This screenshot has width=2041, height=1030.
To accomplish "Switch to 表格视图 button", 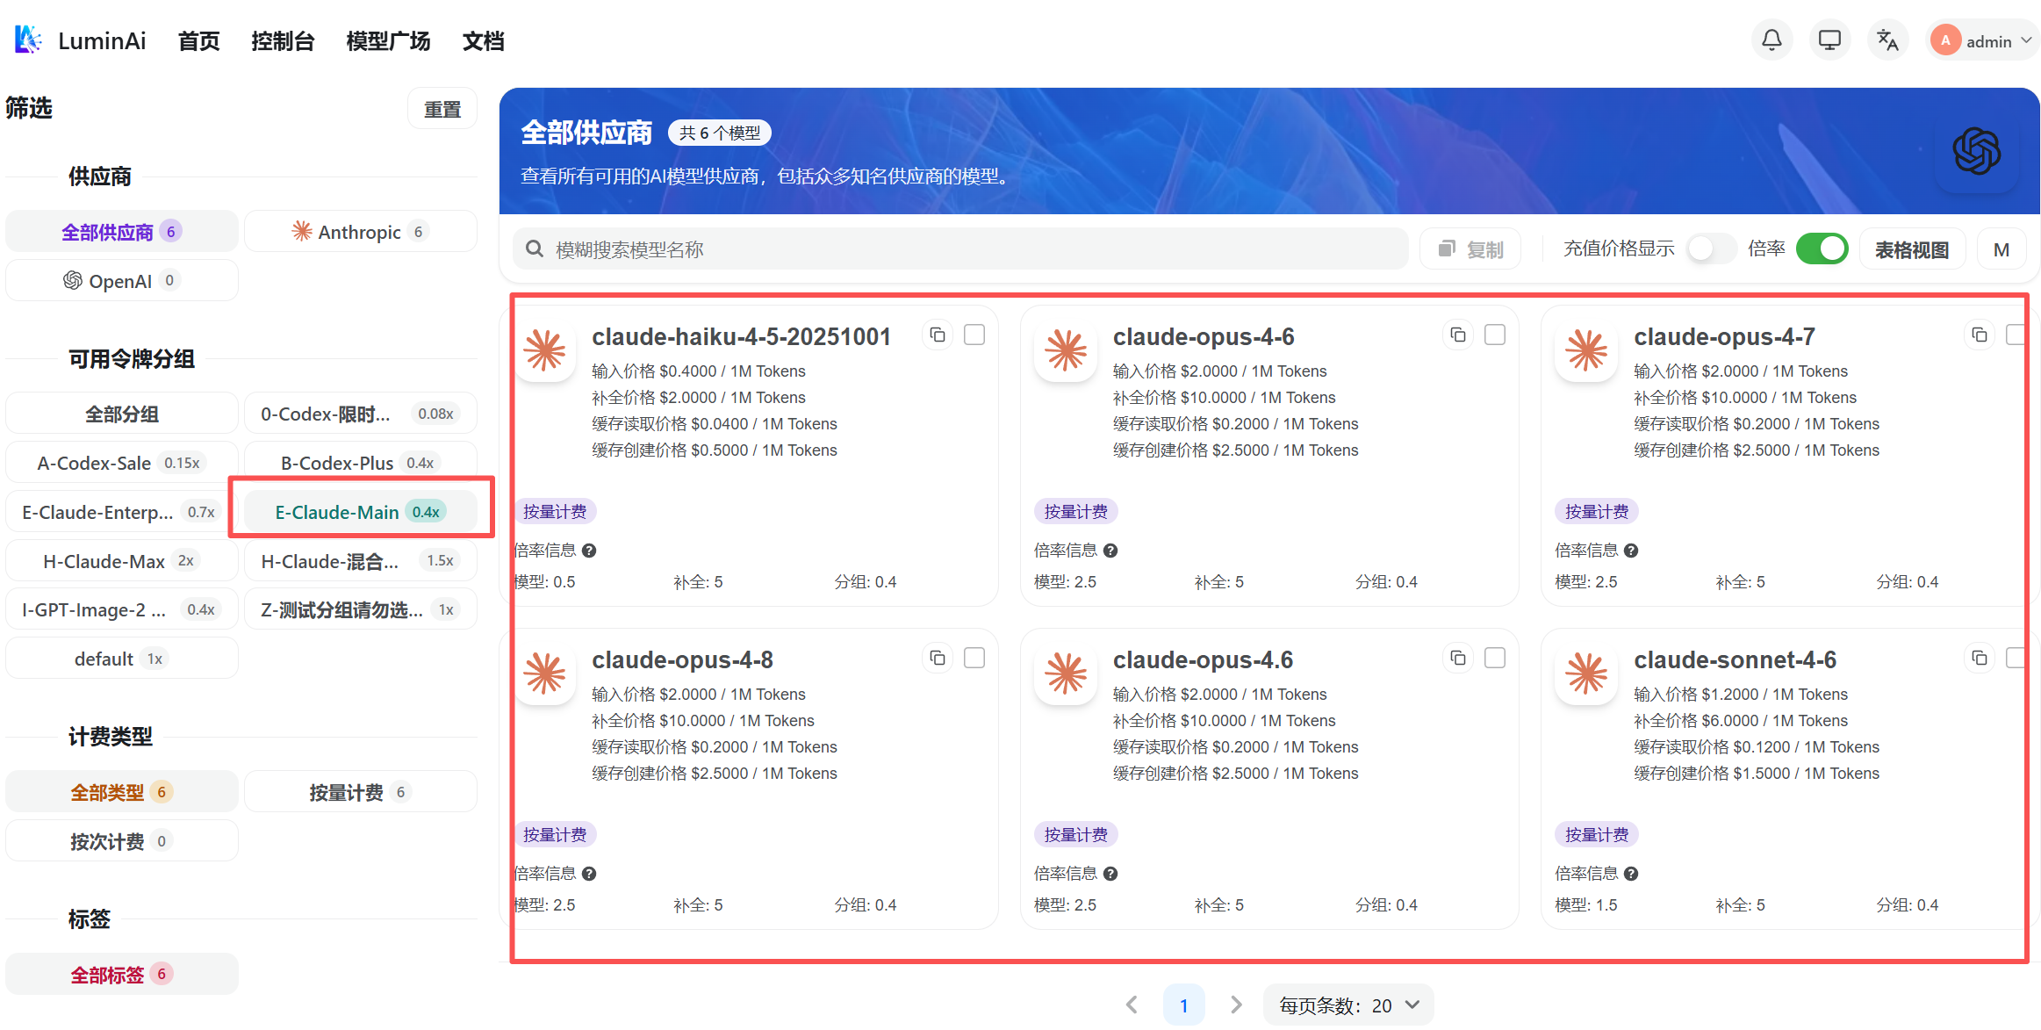I will pyautogui.click(x=1912, y=250).
